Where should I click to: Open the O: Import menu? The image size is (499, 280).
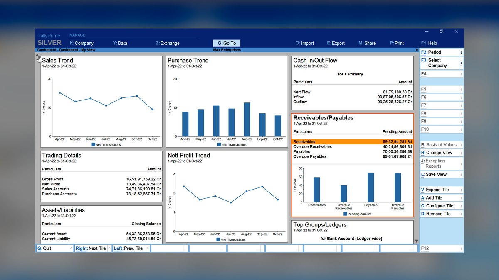(305, 43)
